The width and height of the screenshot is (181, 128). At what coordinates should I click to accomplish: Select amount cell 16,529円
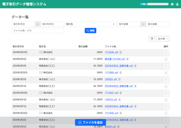click(98, 79)
